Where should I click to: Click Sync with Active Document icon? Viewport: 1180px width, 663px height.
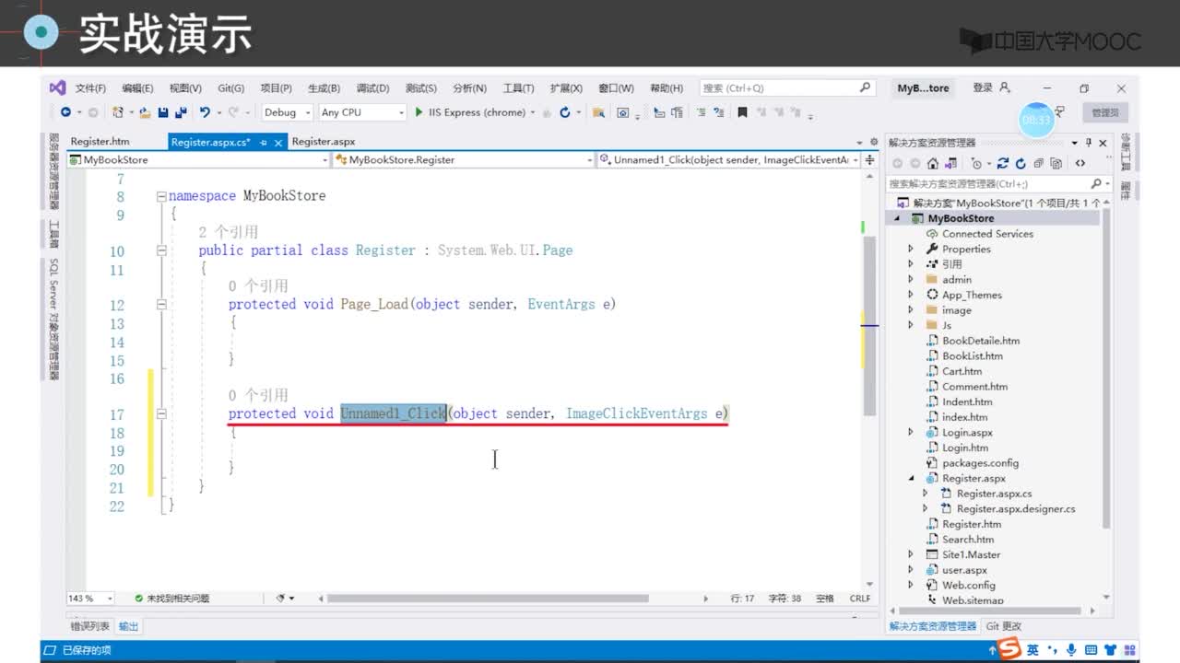(1003, 163)
